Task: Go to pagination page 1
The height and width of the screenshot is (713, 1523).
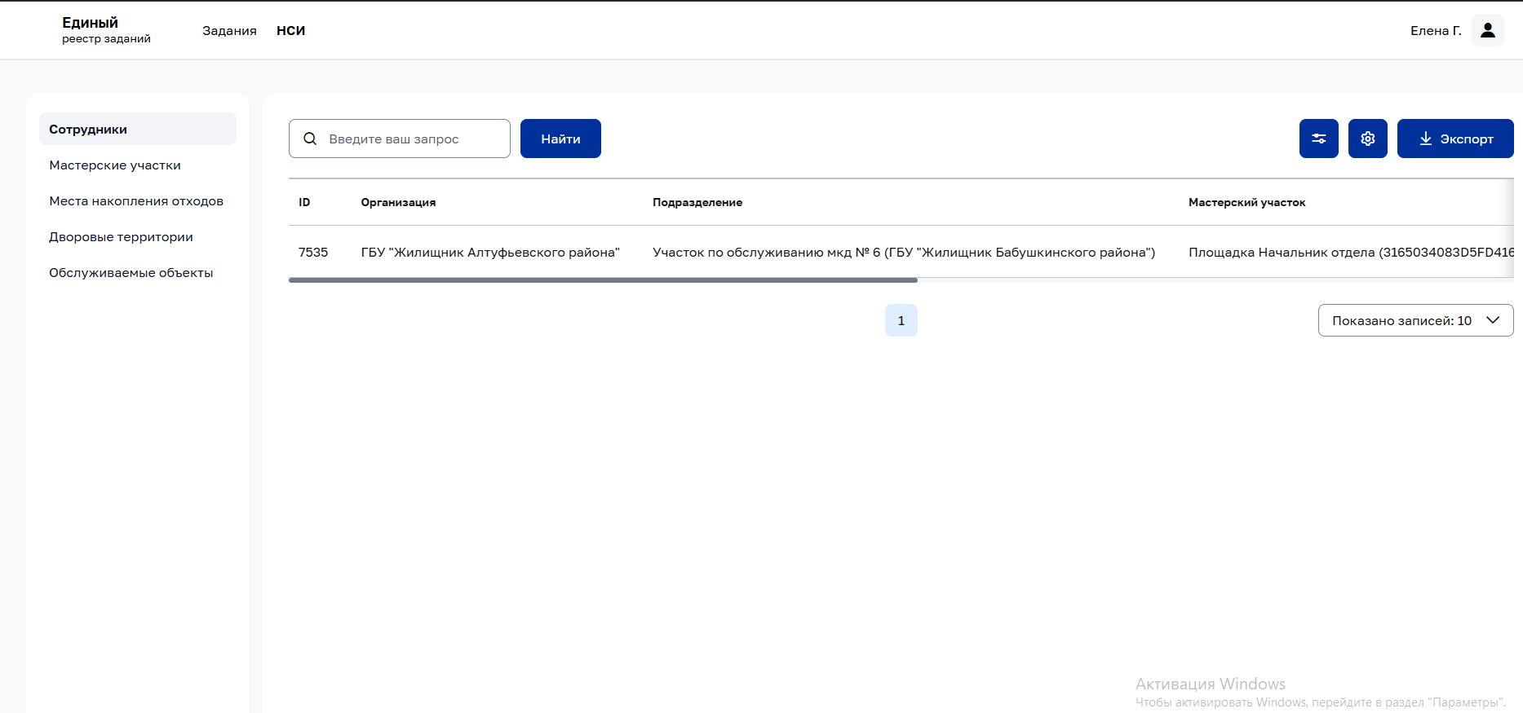Action: 901,320
